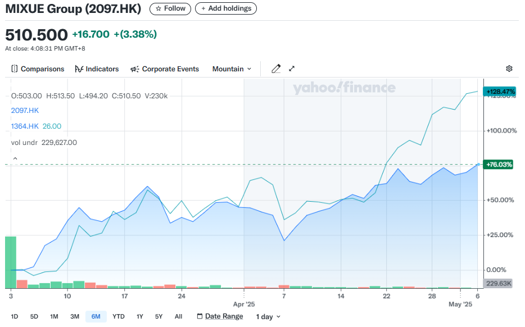
Task: Click the 229.63K volume marker
Action: click(498, 284)
